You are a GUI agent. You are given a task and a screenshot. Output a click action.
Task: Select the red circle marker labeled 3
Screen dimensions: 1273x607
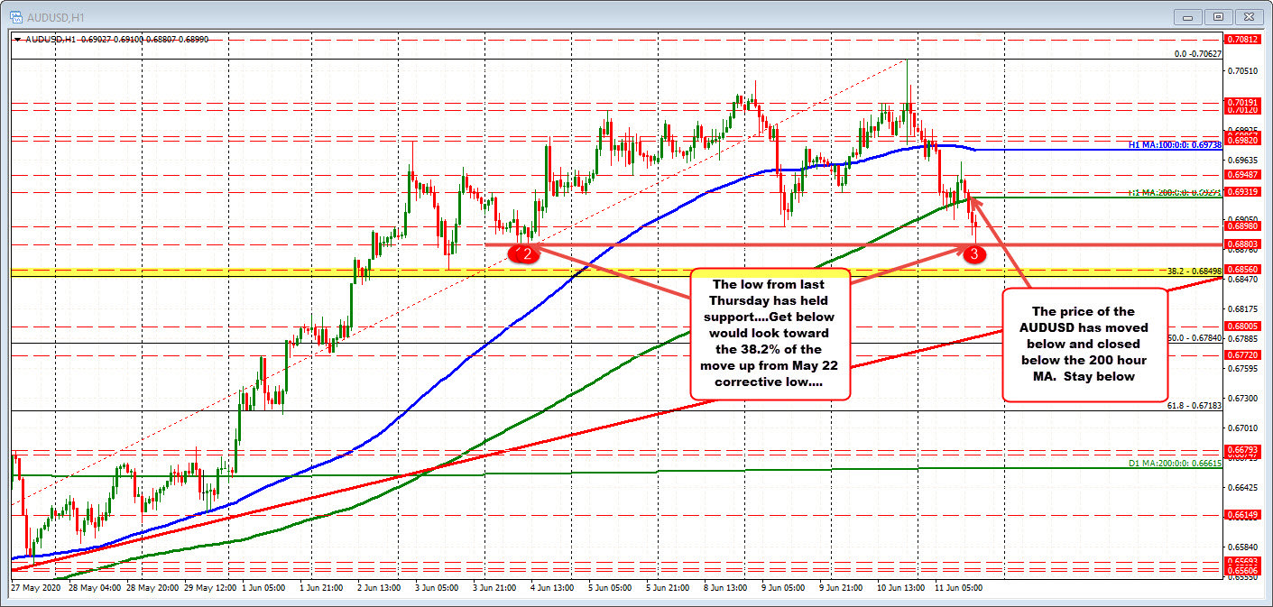[973, 254]
